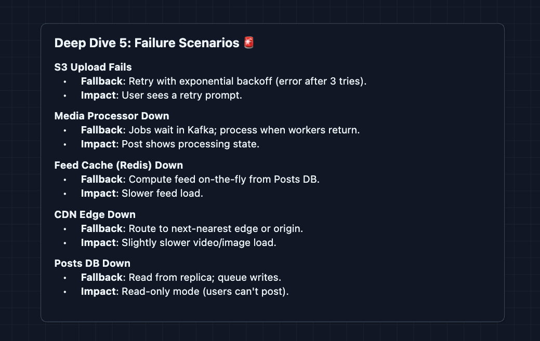Viewport: 540px width, 341px height.
Task: Click the "Slightly slower video/image load" text
Action: coord(199,242)
